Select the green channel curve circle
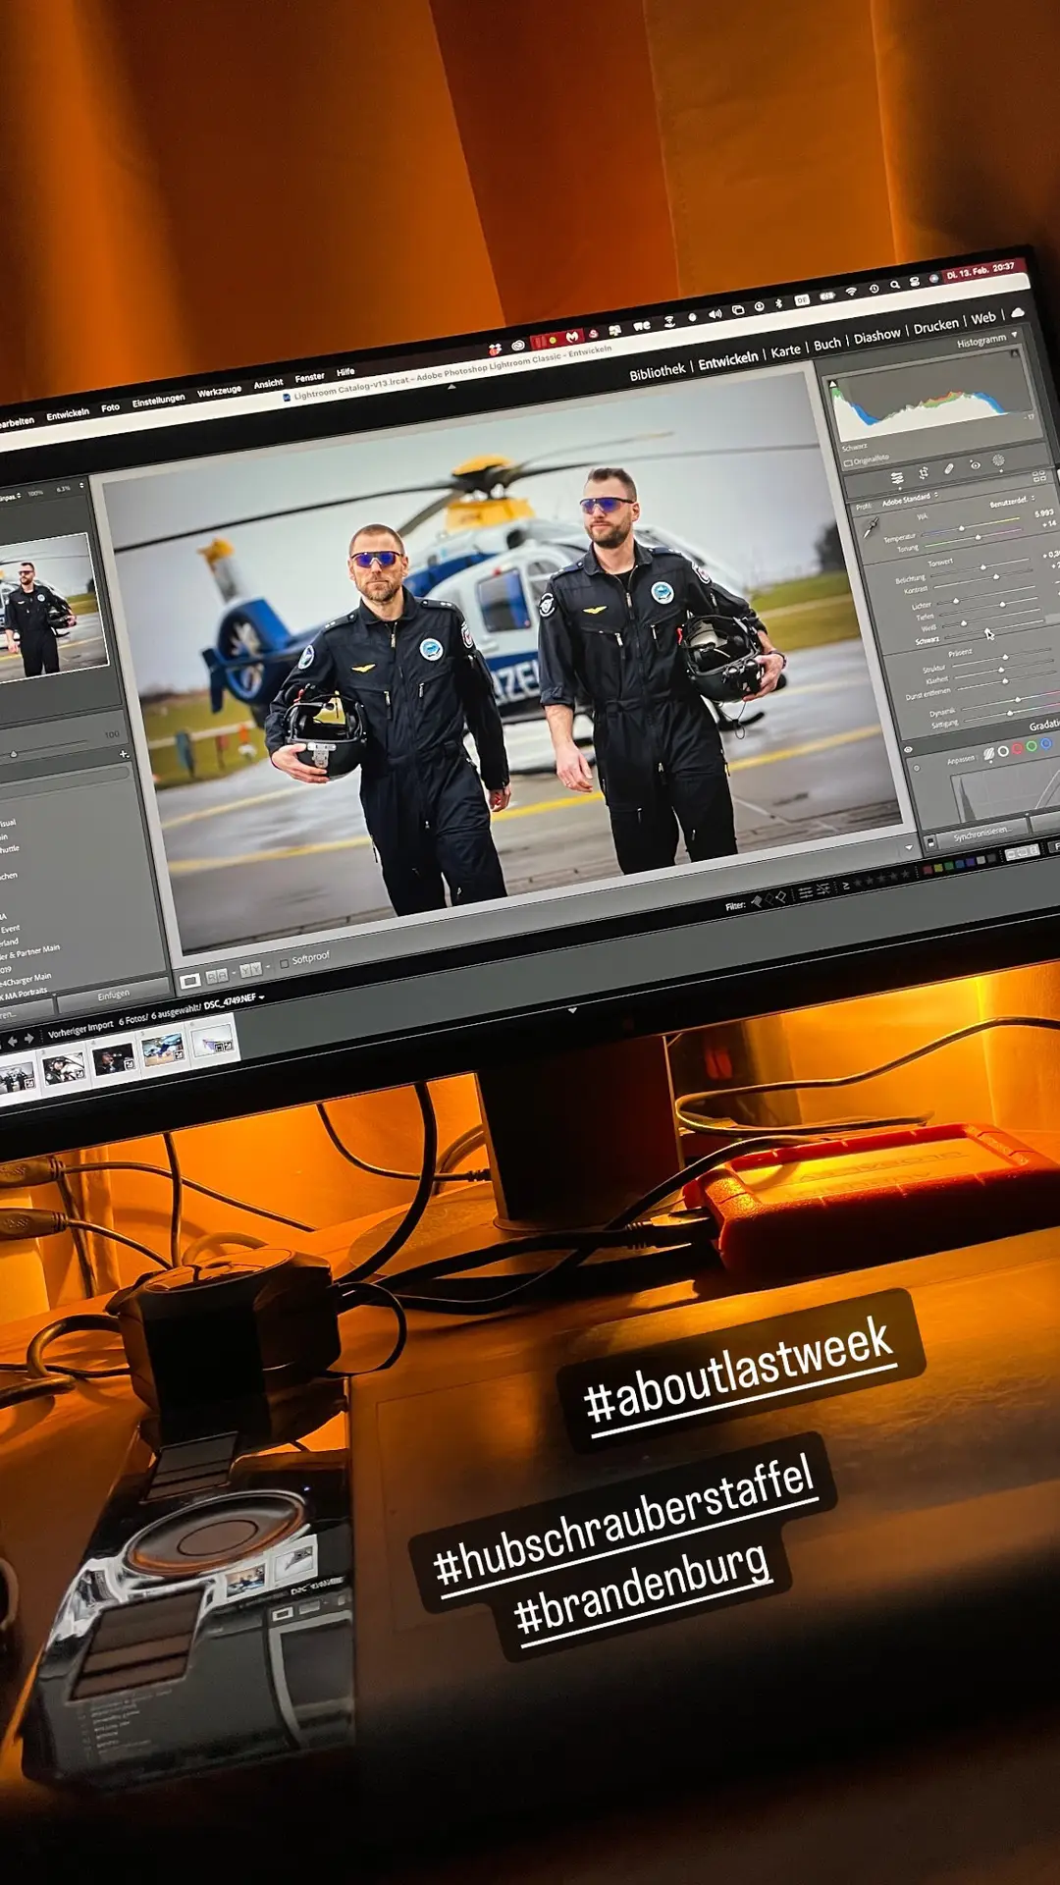The height and width of the screenshot is (1885, 1060). [x=1032, y=746]
